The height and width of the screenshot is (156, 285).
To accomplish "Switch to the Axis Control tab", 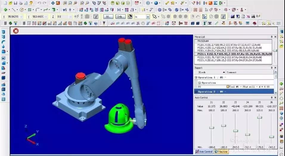I will 204,152.
